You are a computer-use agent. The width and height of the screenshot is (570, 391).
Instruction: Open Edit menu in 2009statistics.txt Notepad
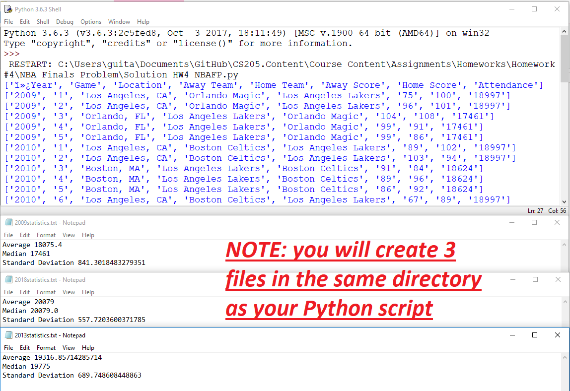point(25,235)
